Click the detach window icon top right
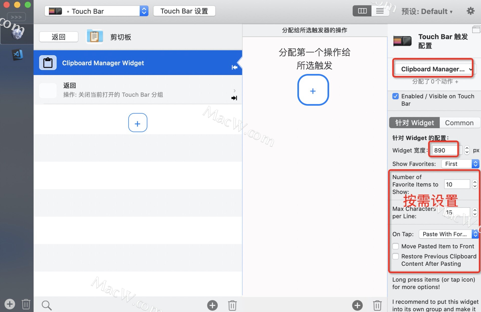The height and width of the screenshot is (312, 481). (476, 30)
